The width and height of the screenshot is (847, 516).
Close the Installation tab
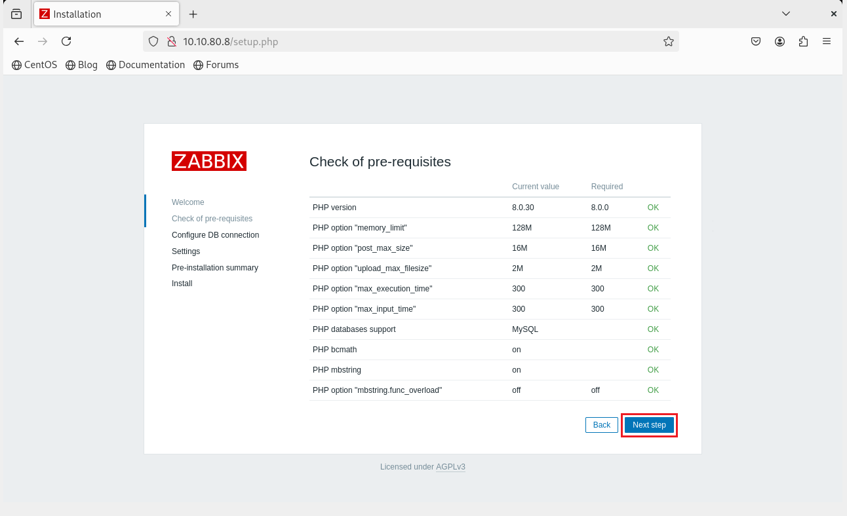coord(168,14)
